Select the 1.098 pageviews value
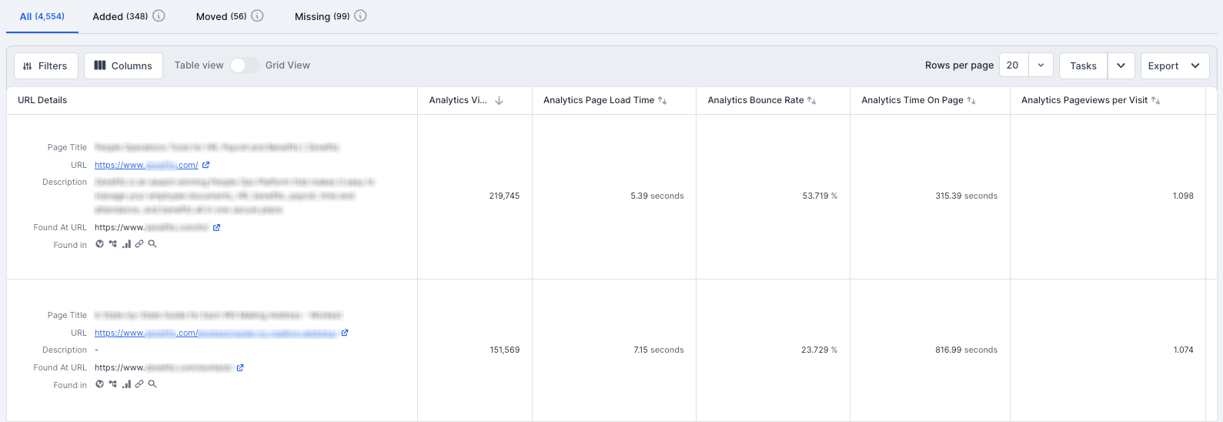 pos(1183,196)
